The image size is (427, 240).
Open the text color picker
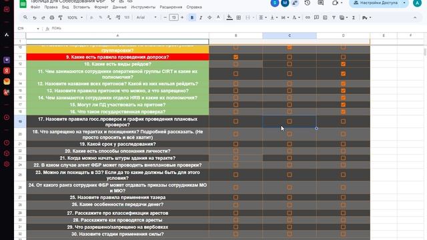pos(218,17)
